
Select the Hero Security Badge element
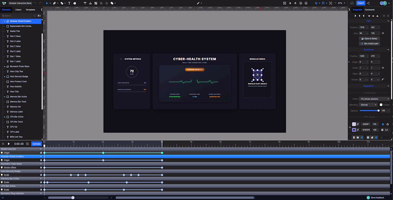(x=19, y=77)
